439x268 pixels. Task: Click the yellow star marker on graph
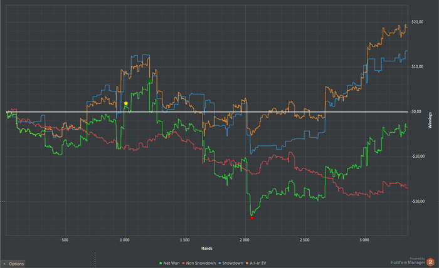125,104
